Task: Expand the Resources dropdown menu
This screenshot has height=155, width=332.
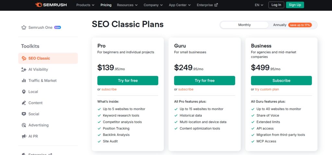Action: (127, 5)
